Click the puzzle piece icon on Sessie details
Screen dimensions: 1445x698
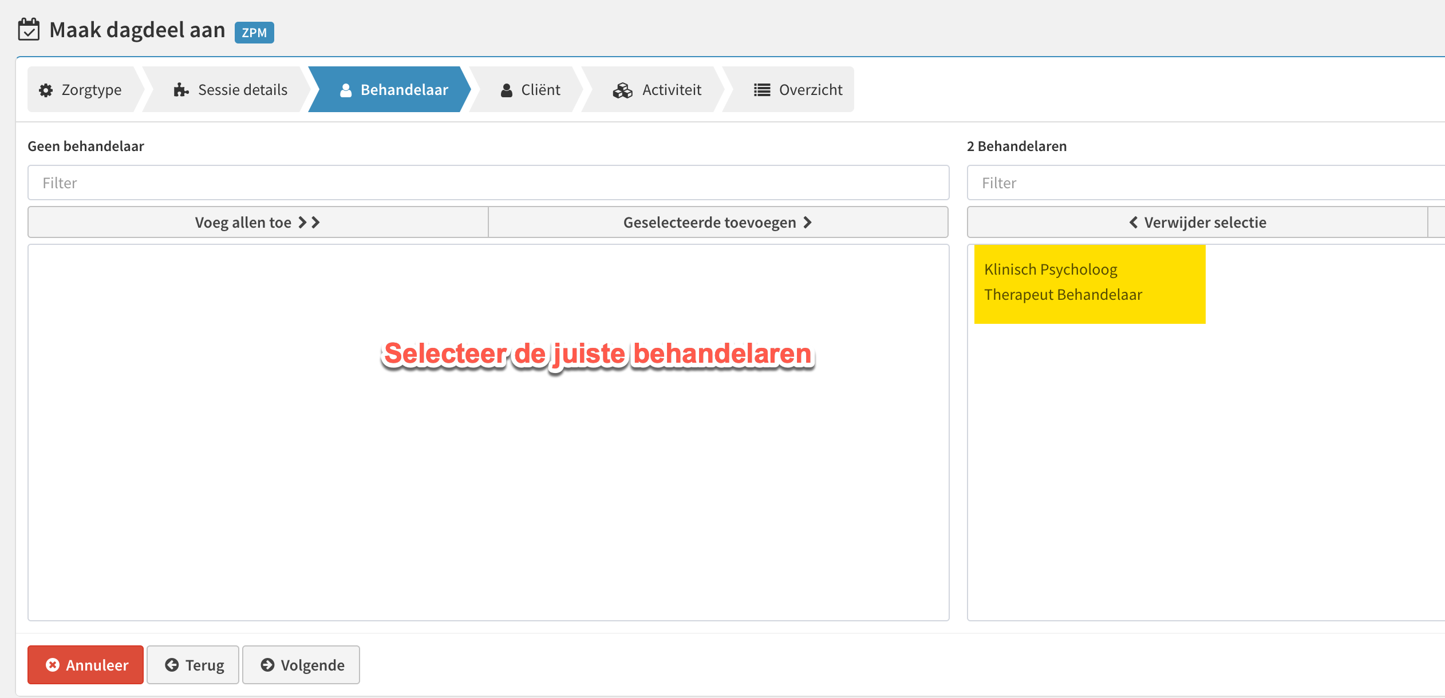(x=181, y=90)
